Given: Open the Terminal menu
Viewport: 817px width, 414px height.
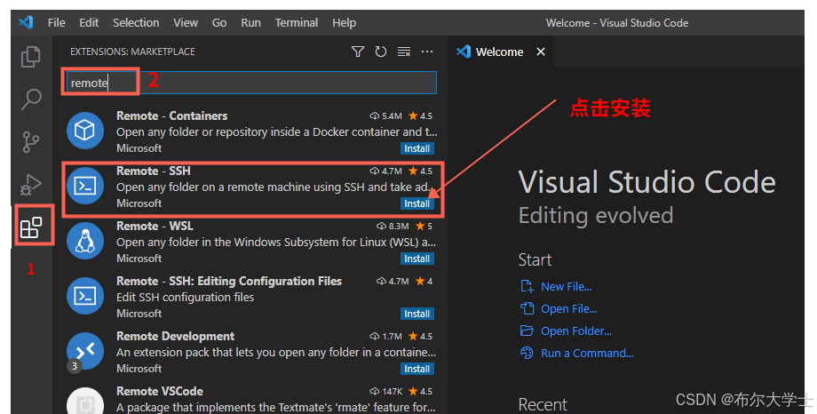Looking at the screenshot, I should tap(297, 23).
